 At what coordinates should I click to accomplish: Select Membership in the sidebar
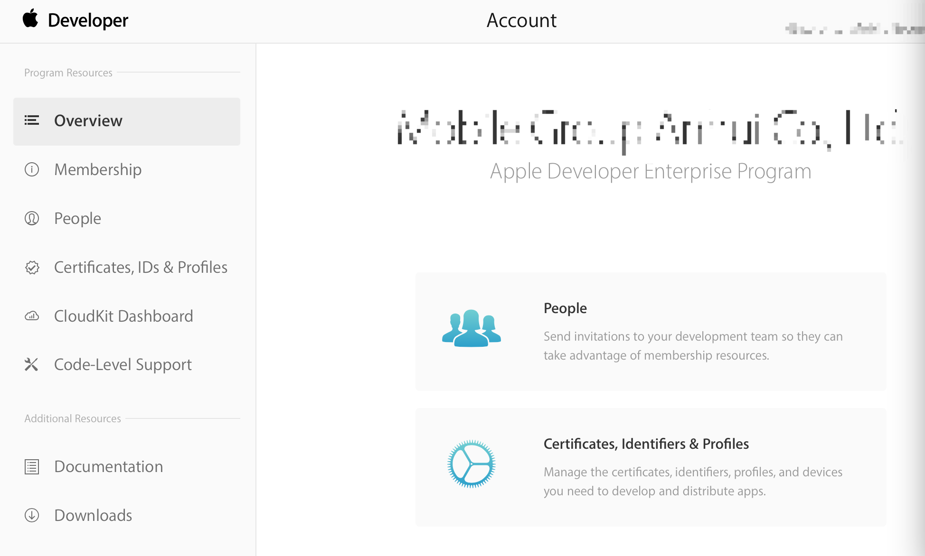(98, 170)
